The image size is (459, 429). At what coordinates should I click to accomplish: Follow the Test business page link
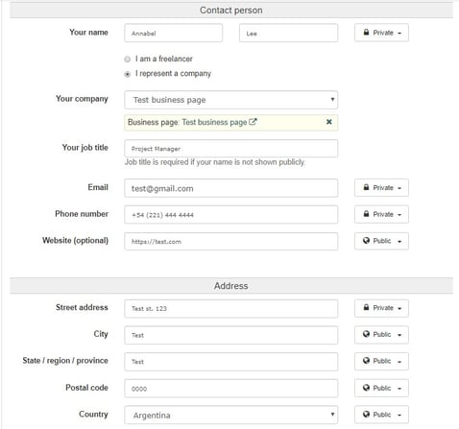click(214, 122)
